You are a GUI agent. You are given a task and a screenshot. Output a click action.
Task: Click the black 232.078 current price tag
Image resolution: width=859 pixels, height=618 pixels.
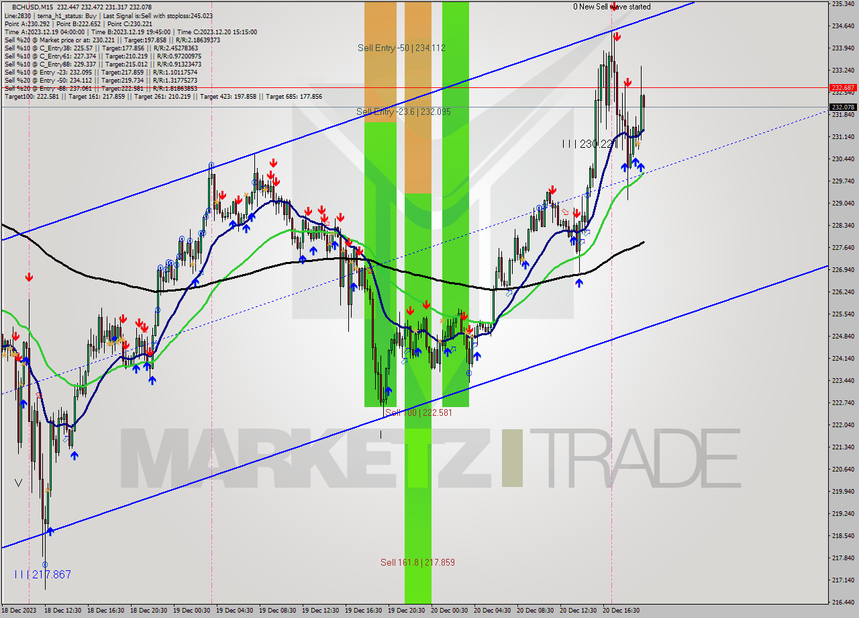click(843, 107)
